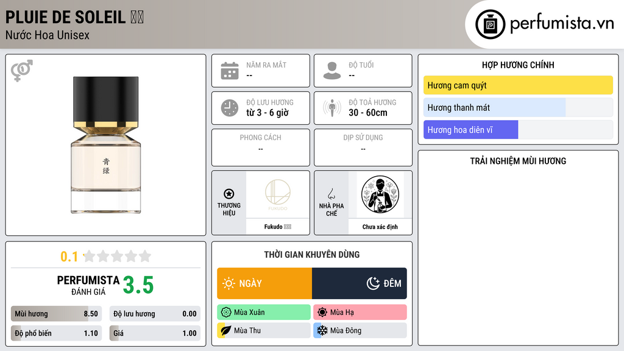624x351 pixels.
Task: Click the Fukudo brand name link
Action: (278, 227)
